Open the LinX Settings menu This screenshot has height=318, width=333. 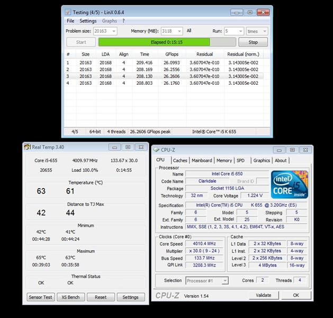pos(88,21)
